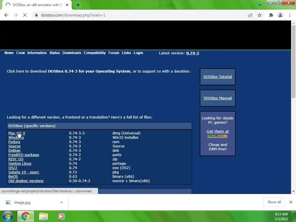Open the Login menu item
296x222 pixels.
click(138, 53)
